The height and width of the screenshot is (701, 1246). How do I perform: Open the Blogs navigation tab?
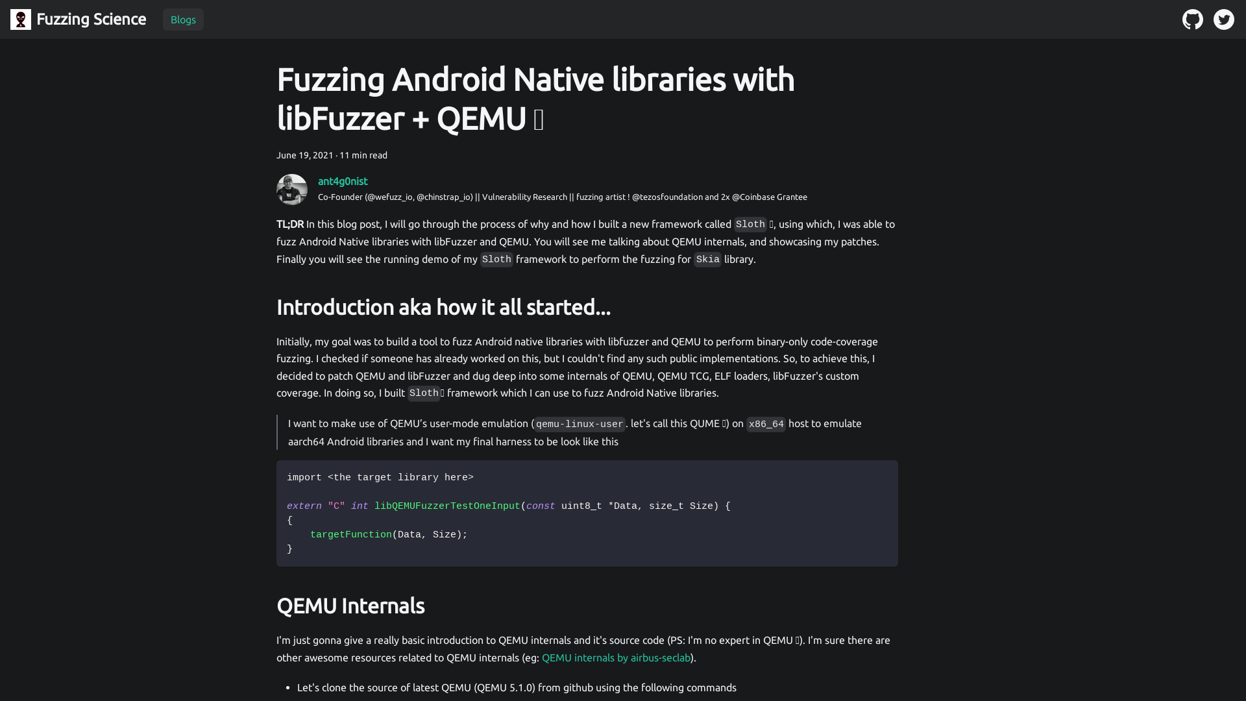(183, 19)
